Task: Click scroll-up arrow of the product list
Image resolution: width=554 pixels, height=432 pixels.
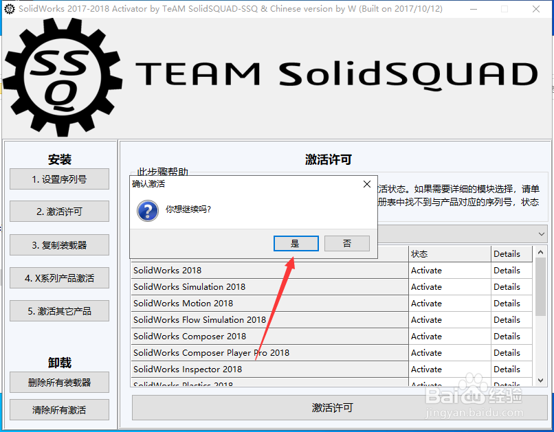Action: [x=540, y=252]
